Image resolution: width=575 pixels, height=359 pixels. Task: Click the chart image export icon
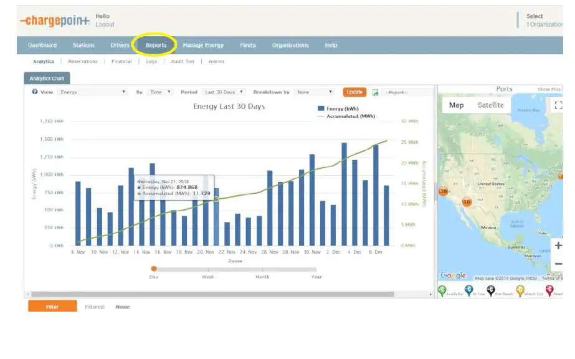click(376, 92)
